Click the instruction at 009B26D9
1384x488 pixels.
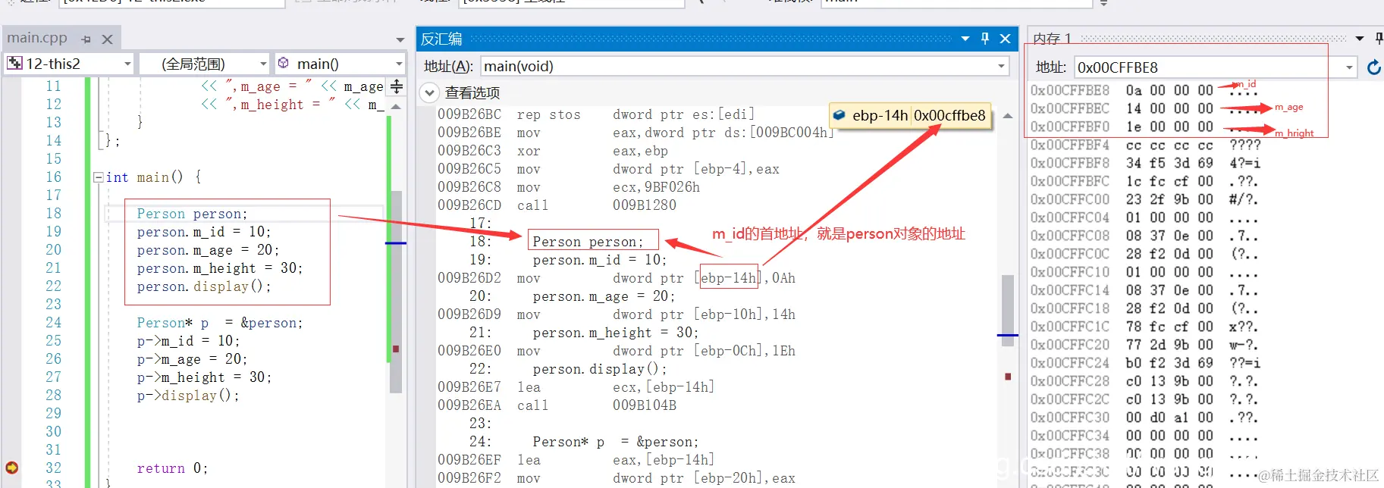click(x=617, y=314)
